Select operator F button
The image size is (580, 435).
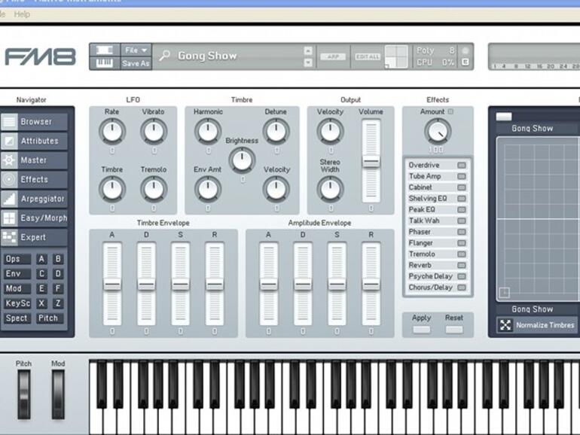[58, 288]
